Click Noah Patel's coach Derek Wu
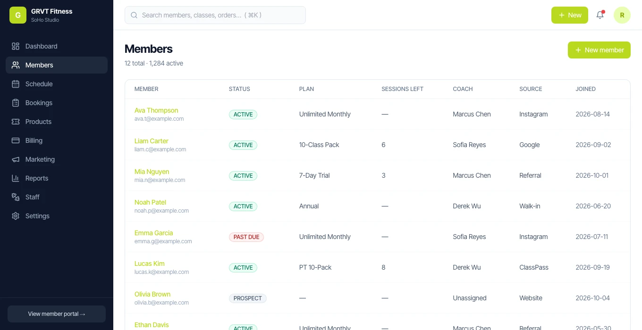This screenshot has width=642, height=330. tap(467, 206)
